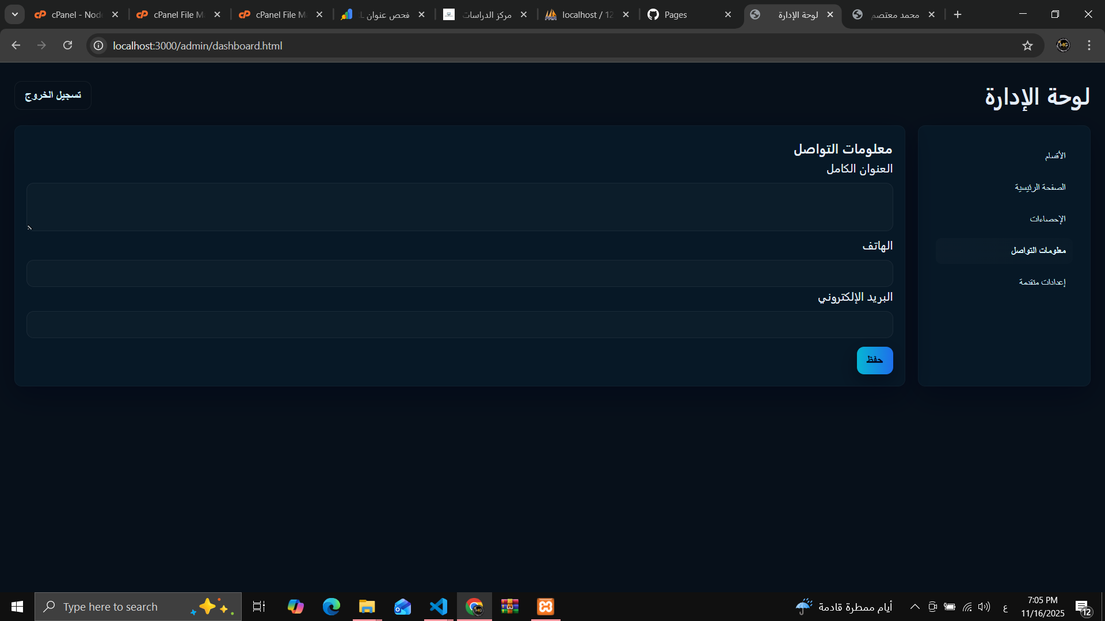Open XAMPP from the taskbar
The height and width of the screenshot is (621, 1105).
tap(545, 607)
